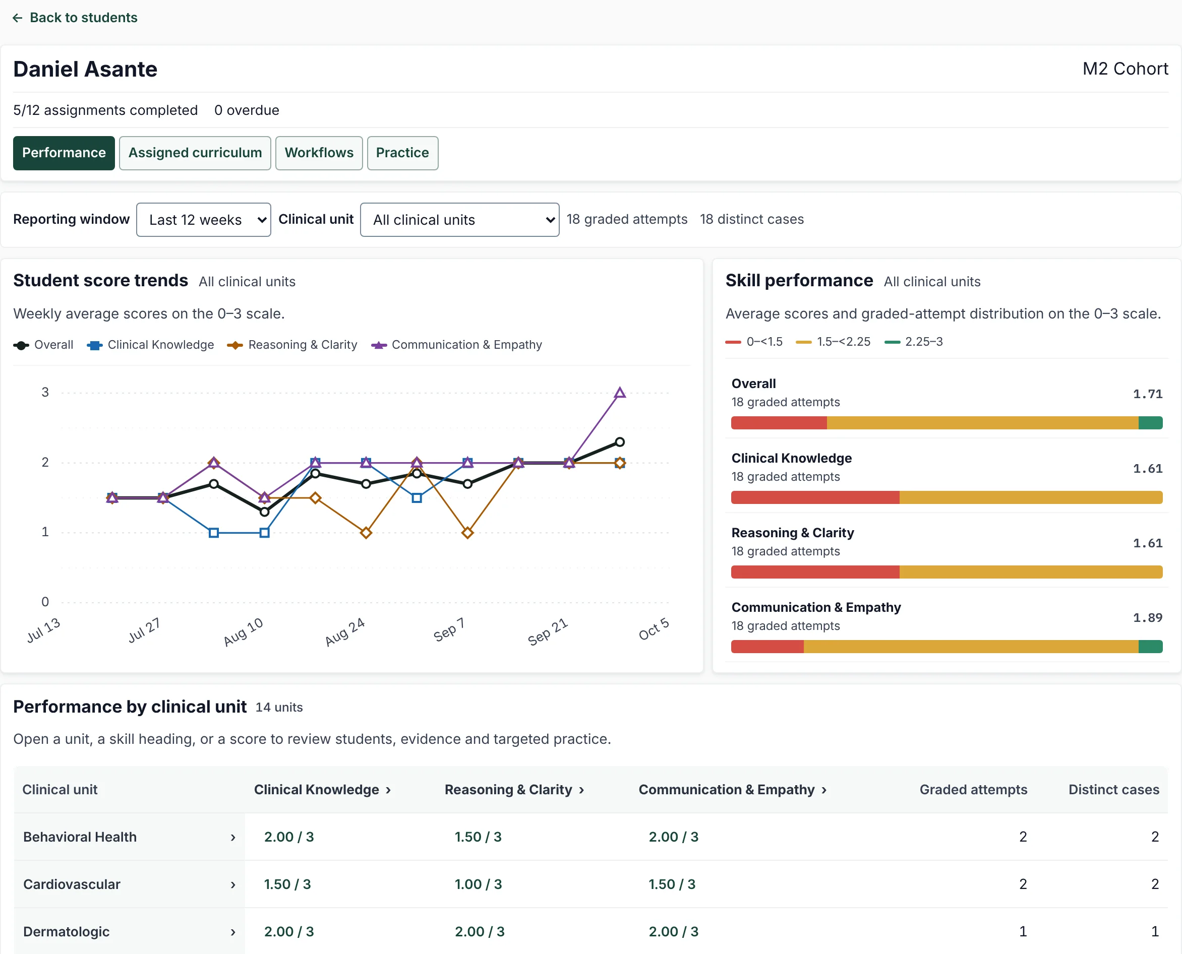The height and width of the screenshot is (954, 1182).
Task: Click the Clinical Knowledge distribution bar
Action: pos(947,497)
